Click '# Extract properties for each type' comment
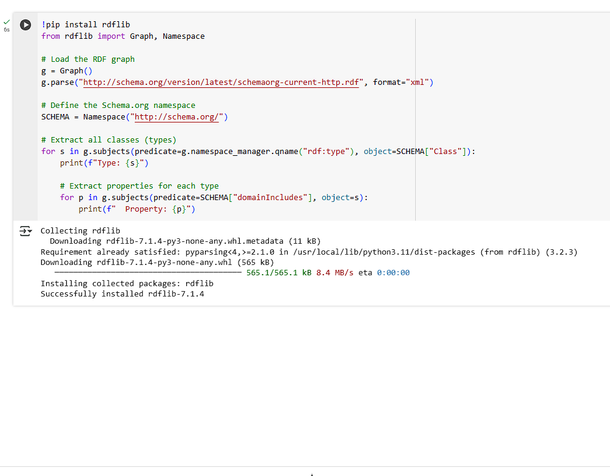610x476 pixels. pyautogui.click(x=139, y=186)
